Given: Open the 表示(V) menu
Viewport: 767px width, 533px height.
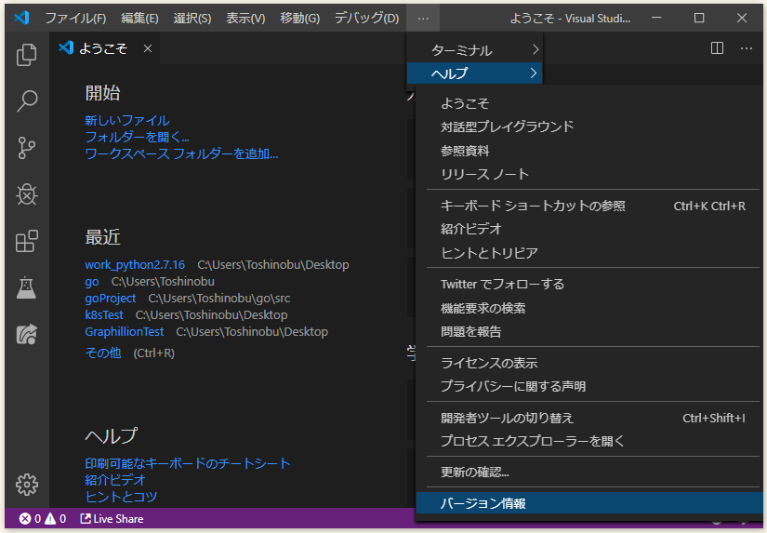Looking at the screenshot, I should click(245, 18).
